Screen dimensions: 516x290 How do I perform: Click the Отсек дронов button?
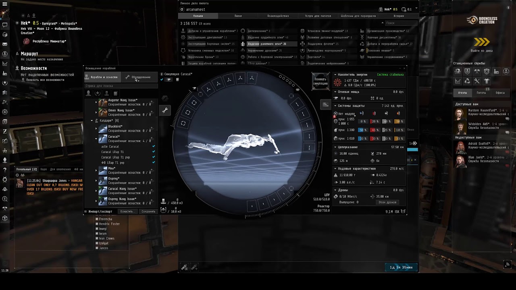[387, 202]
